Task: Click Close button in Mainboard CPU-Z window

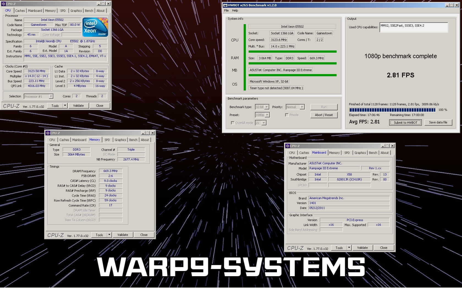Action: [x=384, y=248]
